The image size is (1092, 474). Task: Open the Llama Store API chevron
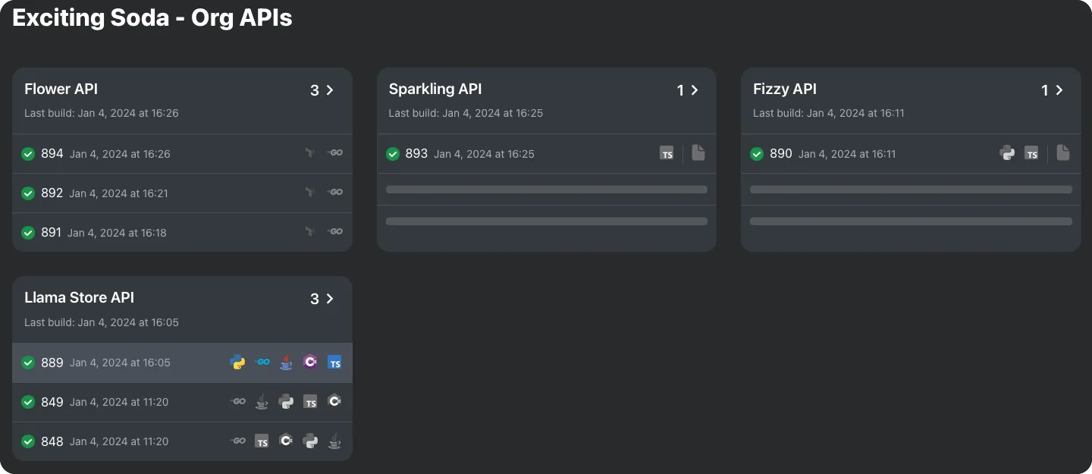coord(328,299)
